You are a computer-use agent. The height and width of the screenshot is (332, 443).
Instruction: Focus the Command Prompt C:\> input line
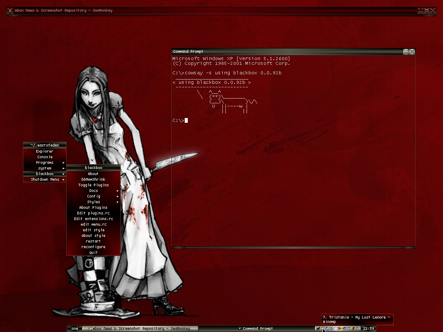(x=180, y=121)
